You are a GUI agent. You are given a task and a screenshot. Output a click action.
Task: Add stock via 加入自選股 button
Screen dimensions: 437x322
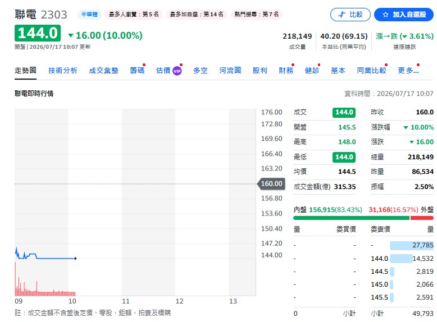(x=403, y=15)
